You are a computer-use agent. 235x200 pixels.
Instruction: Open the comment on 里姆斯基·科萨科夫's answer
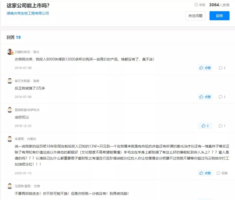[222, 126]
